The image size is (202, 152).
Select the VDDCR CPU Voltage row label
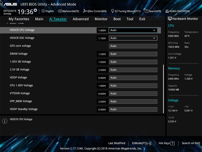coord(22,30)
